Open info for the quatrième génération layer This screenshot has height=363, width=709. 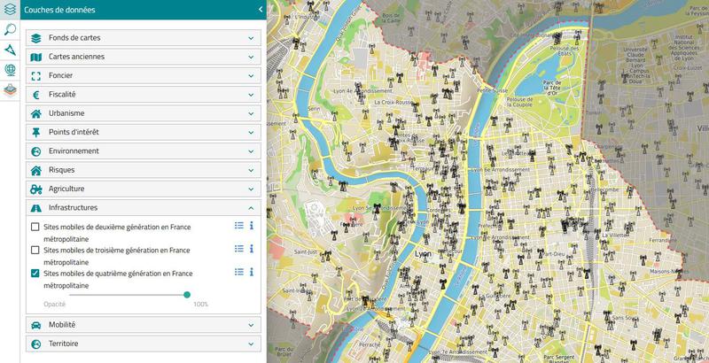tap(252, 272)
